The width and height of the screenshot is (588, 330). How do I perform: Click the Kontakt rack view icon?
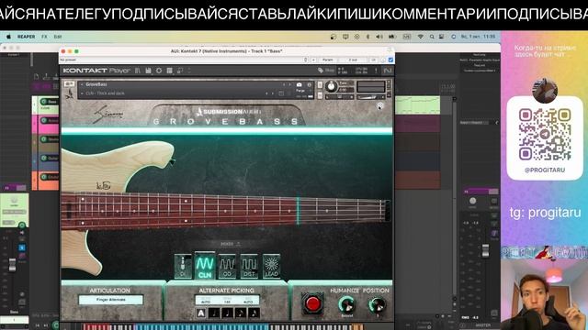pyautogui.click(x=169, y=71)
